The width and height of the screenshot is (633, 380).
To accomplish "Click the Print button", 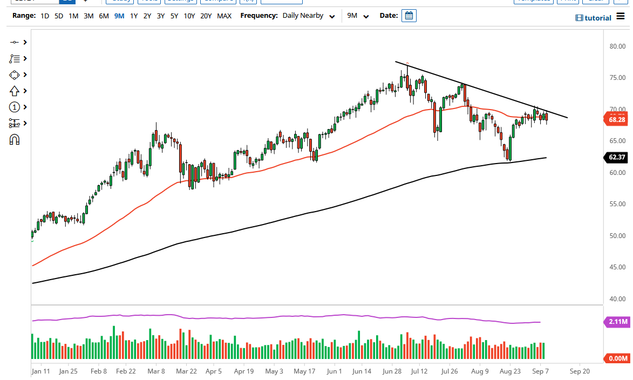I will point(568,1).
